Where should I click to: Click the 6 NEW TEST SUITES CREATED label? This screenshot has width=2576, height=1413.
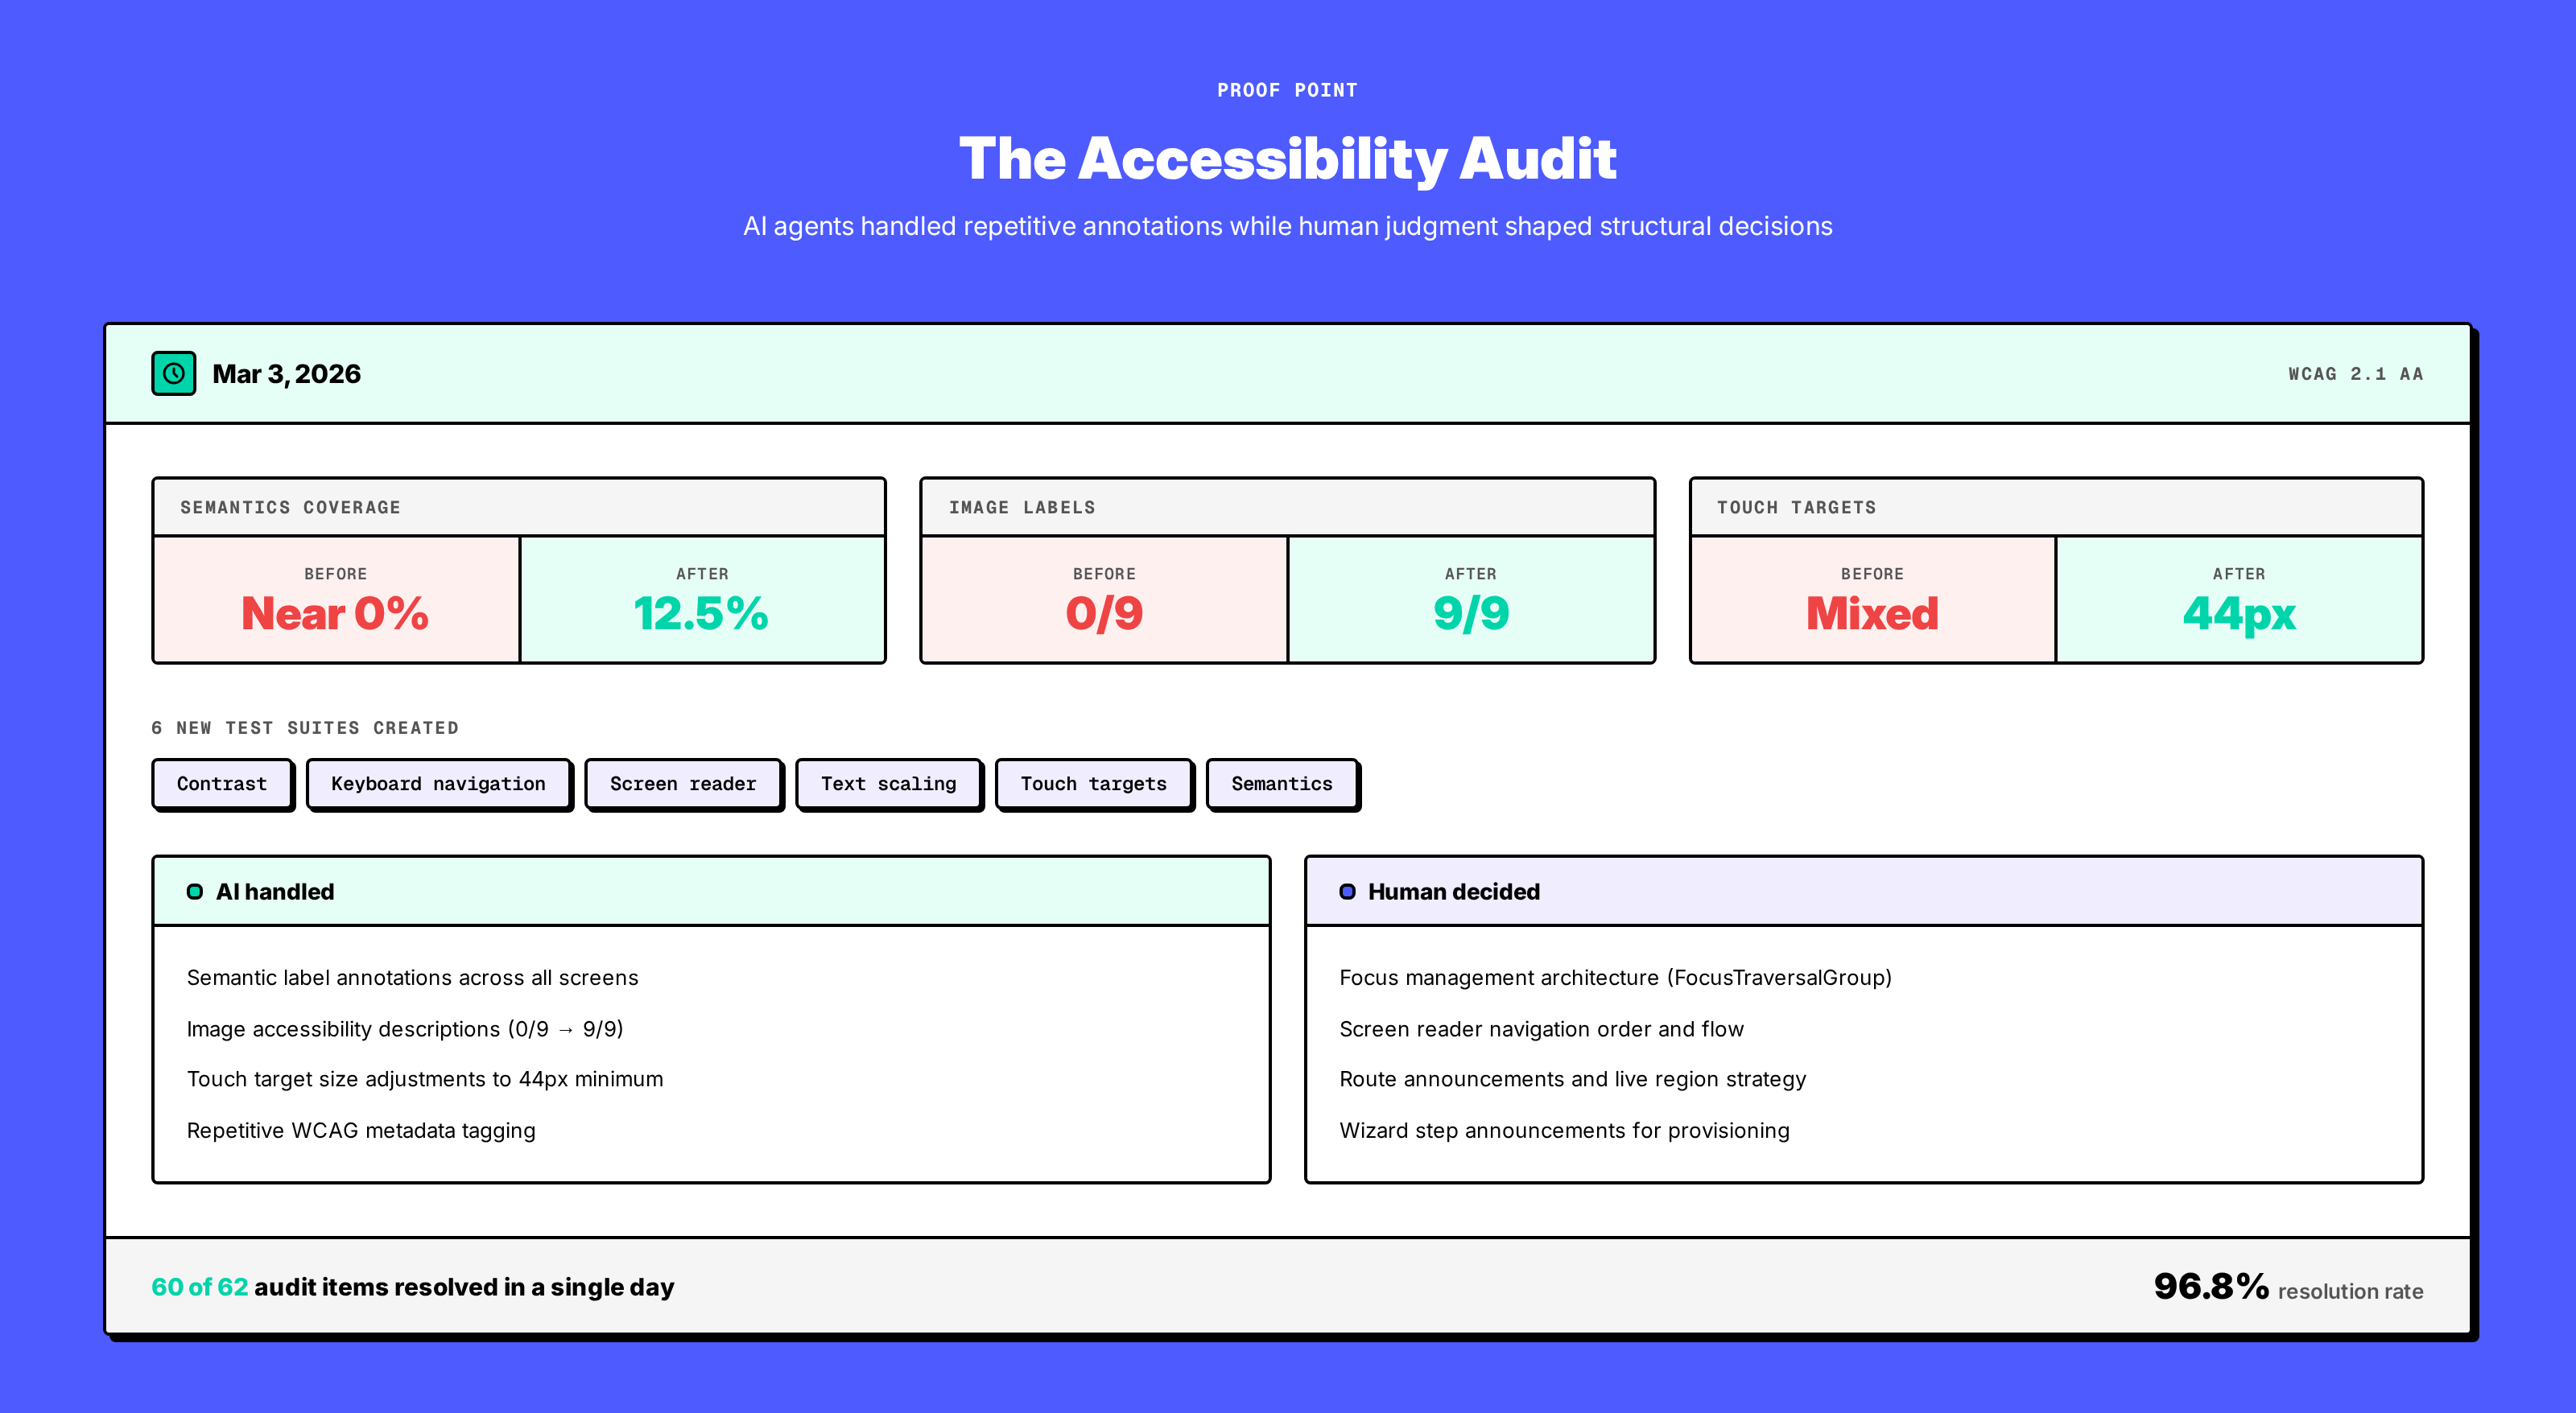point(305,727)
